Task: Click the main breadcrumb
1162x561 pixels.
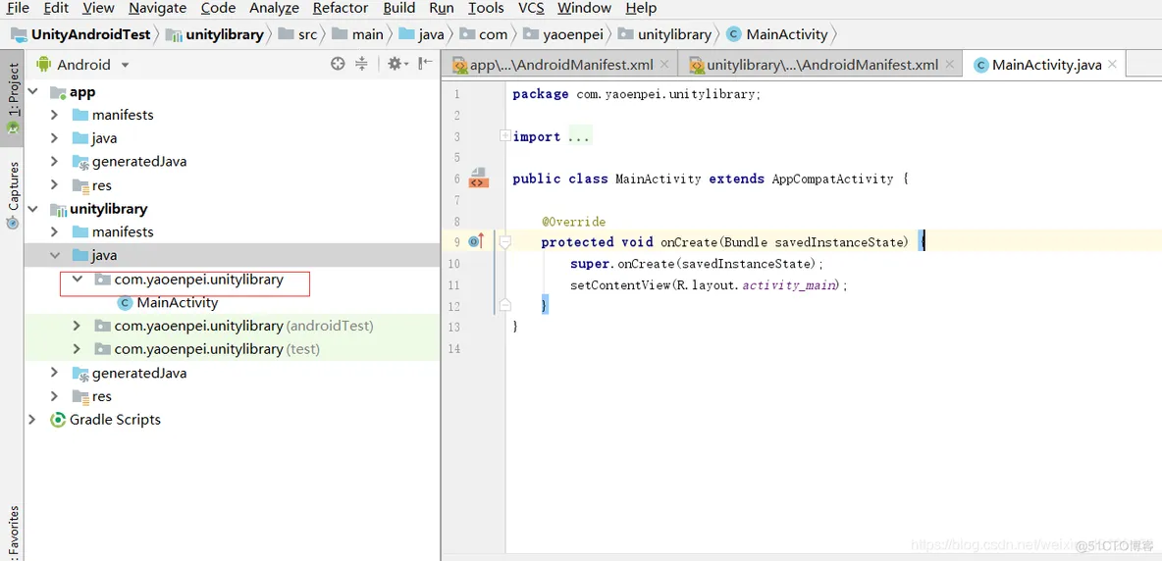Action: [358, 34]
